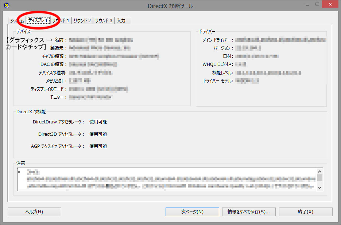Click the ヘルプ(H) button
The image size is (341, 225).
pyautogui.click(x=34, y=212)
